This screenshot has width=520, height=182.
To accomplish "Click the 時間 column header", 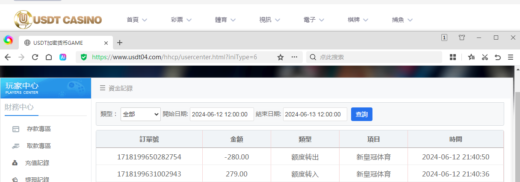I will (455, 139).
